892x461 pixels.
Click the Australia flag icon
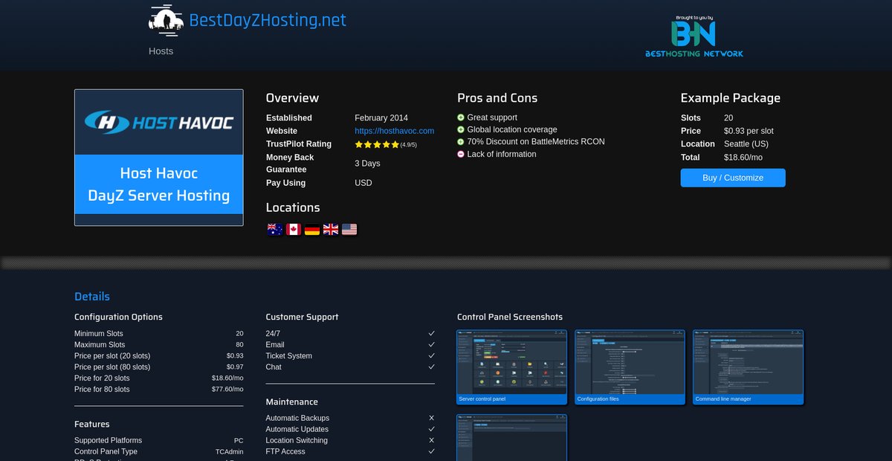pyautogui.click(x=274, y=229)
